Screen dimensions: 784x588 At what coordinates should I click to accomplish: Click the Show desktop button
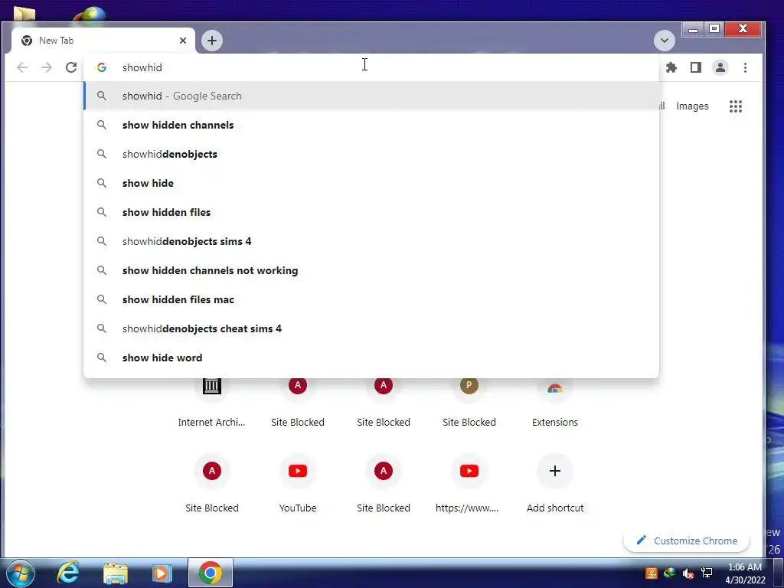[778, 573]
